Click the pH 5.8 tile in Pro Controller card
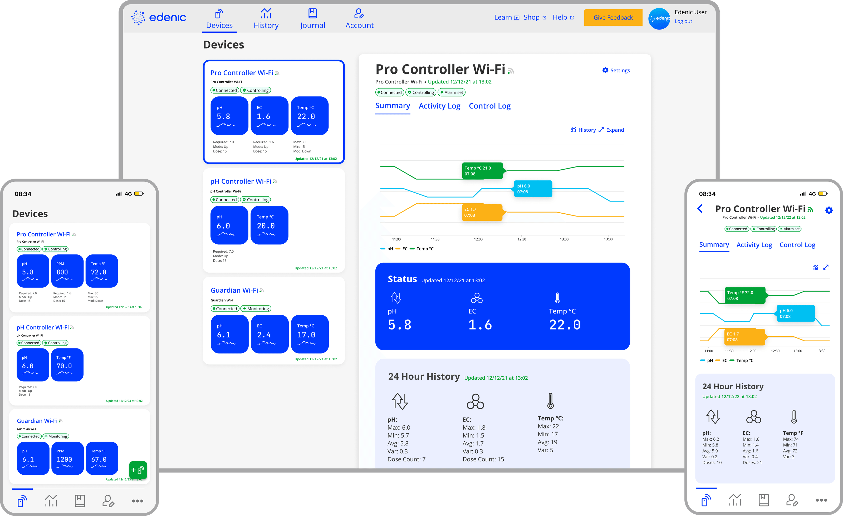The image size is (843, 516). 229,116
